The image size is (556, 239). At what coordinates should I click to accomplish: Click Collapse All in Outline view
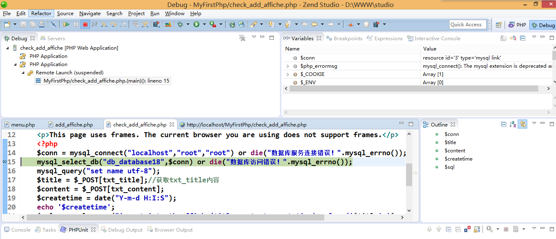[x=504, y=124]
